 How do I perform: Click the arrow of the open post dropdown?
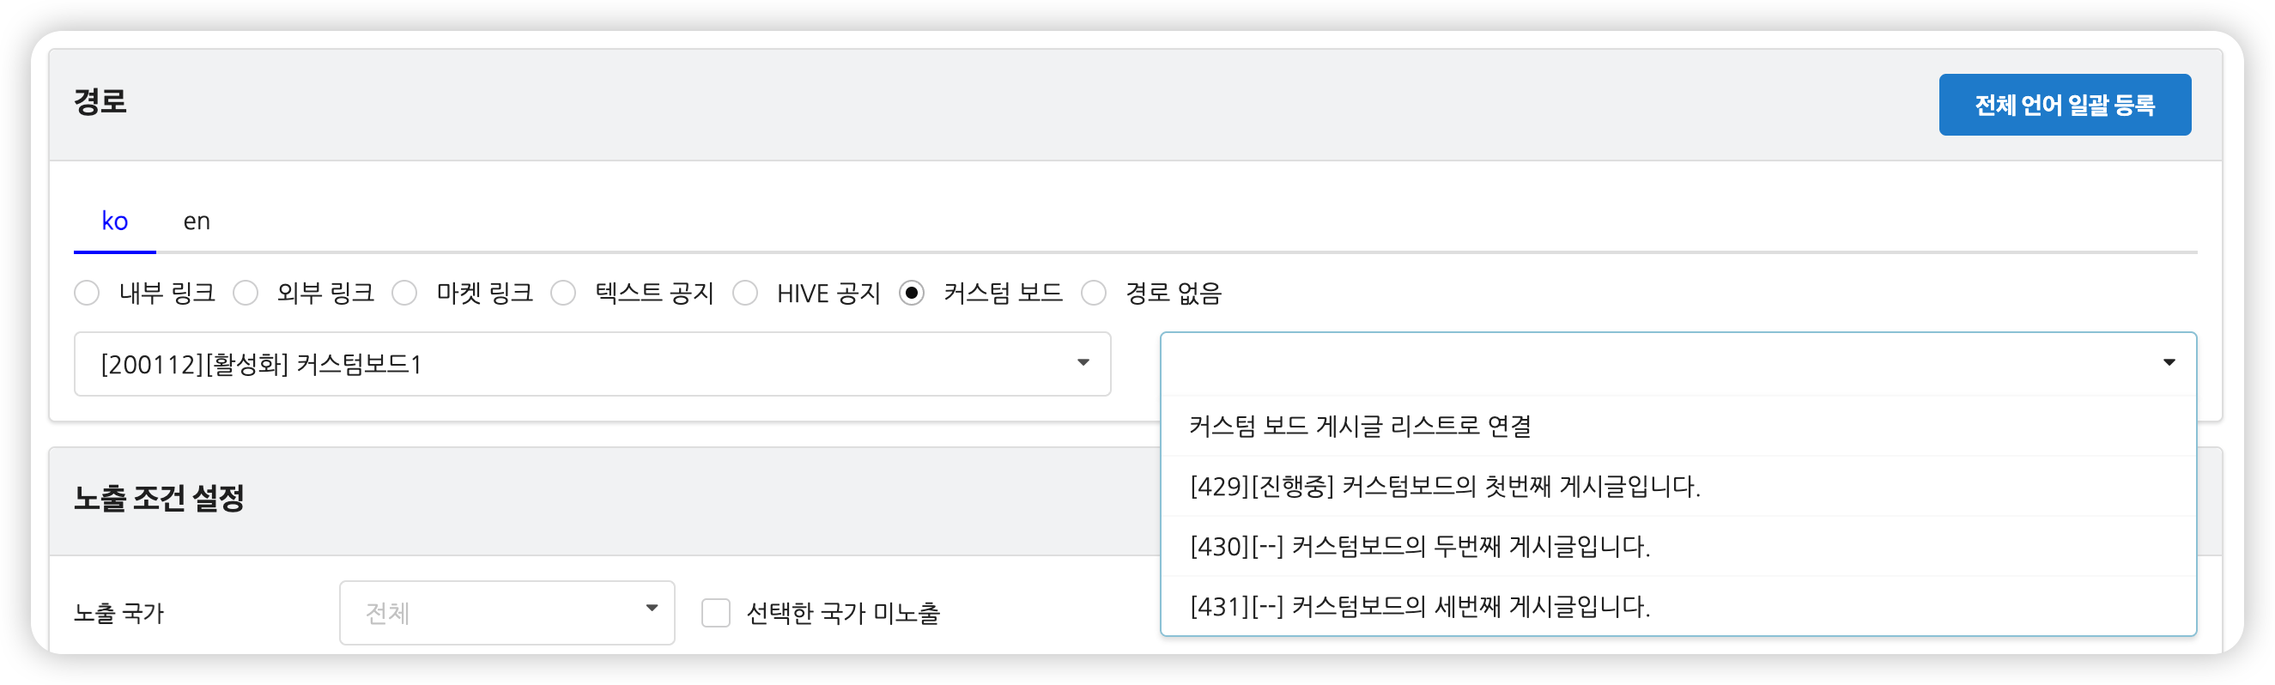2169,363
